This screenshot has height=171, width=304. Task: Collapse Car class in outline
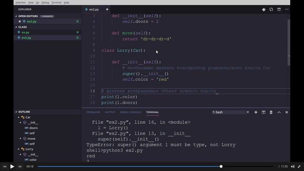click(x=19, y=117)
